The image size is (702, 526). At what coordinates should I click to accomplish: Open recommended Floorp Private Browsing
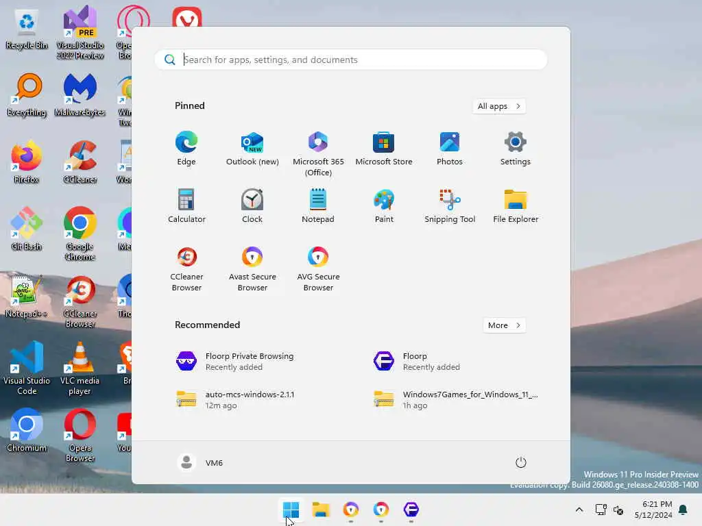tap(235, 362)
